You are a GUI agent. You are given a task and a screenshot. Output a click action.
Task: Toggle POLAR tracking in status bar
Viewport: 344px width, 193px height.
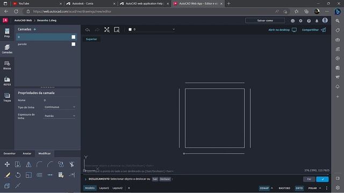[312, 188]
